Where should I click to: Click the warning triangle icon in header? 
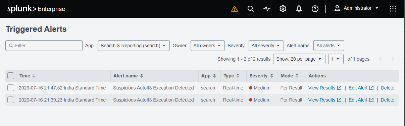pyautogui.click(x=235, y=9)
